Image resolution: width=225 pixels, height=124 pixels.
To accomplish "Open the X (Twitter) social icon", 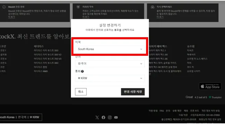I will (x=97, y=117).
